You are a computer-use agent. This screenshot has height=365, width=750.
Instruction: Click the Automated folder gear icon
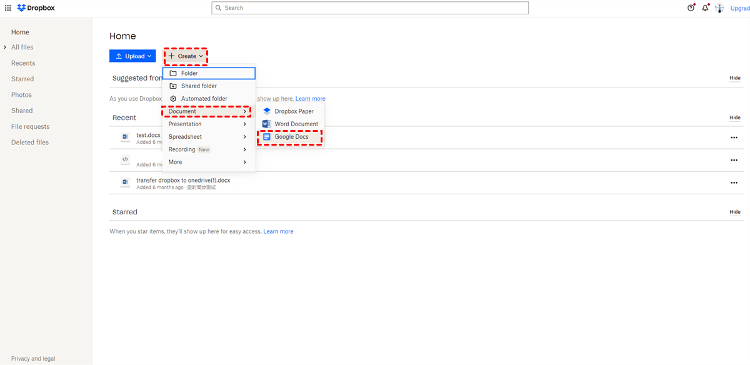[173, 99]
